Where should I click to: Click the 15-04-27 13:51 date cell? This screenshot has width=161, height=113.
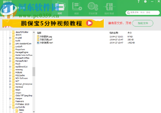(116, 37)
